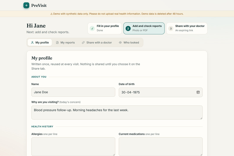Click the 'An expiring link' subtitle

184,30
